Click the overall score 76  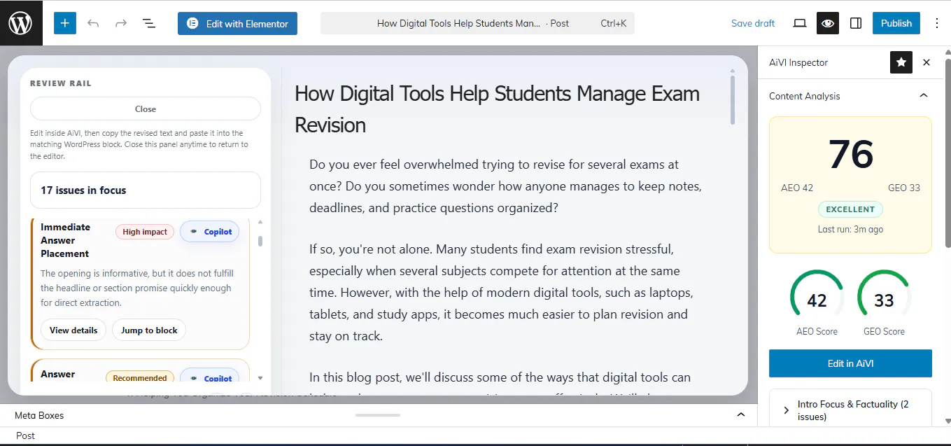pyautogui.click(x=851, y=154)
